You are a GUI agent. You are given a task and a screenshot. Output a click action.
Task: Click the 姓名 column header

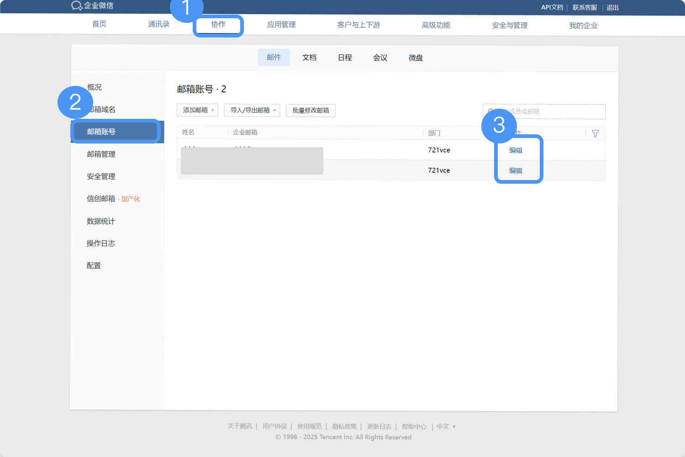[188, 132]
